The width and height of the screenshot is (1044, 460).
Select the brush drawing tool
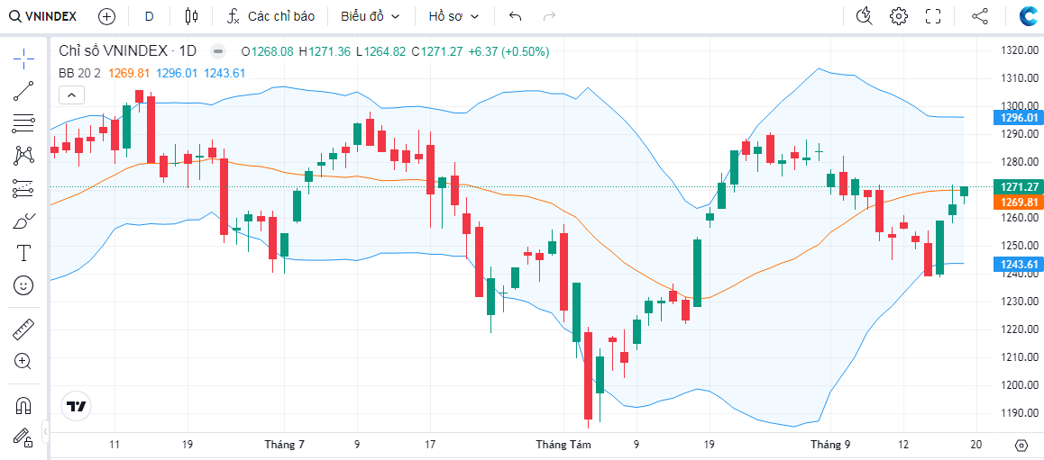tap(24, 221)
